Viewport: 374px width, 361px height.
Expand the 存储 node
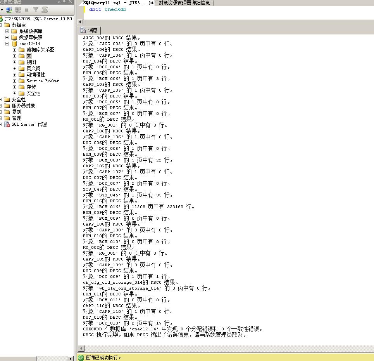point(15,87)
